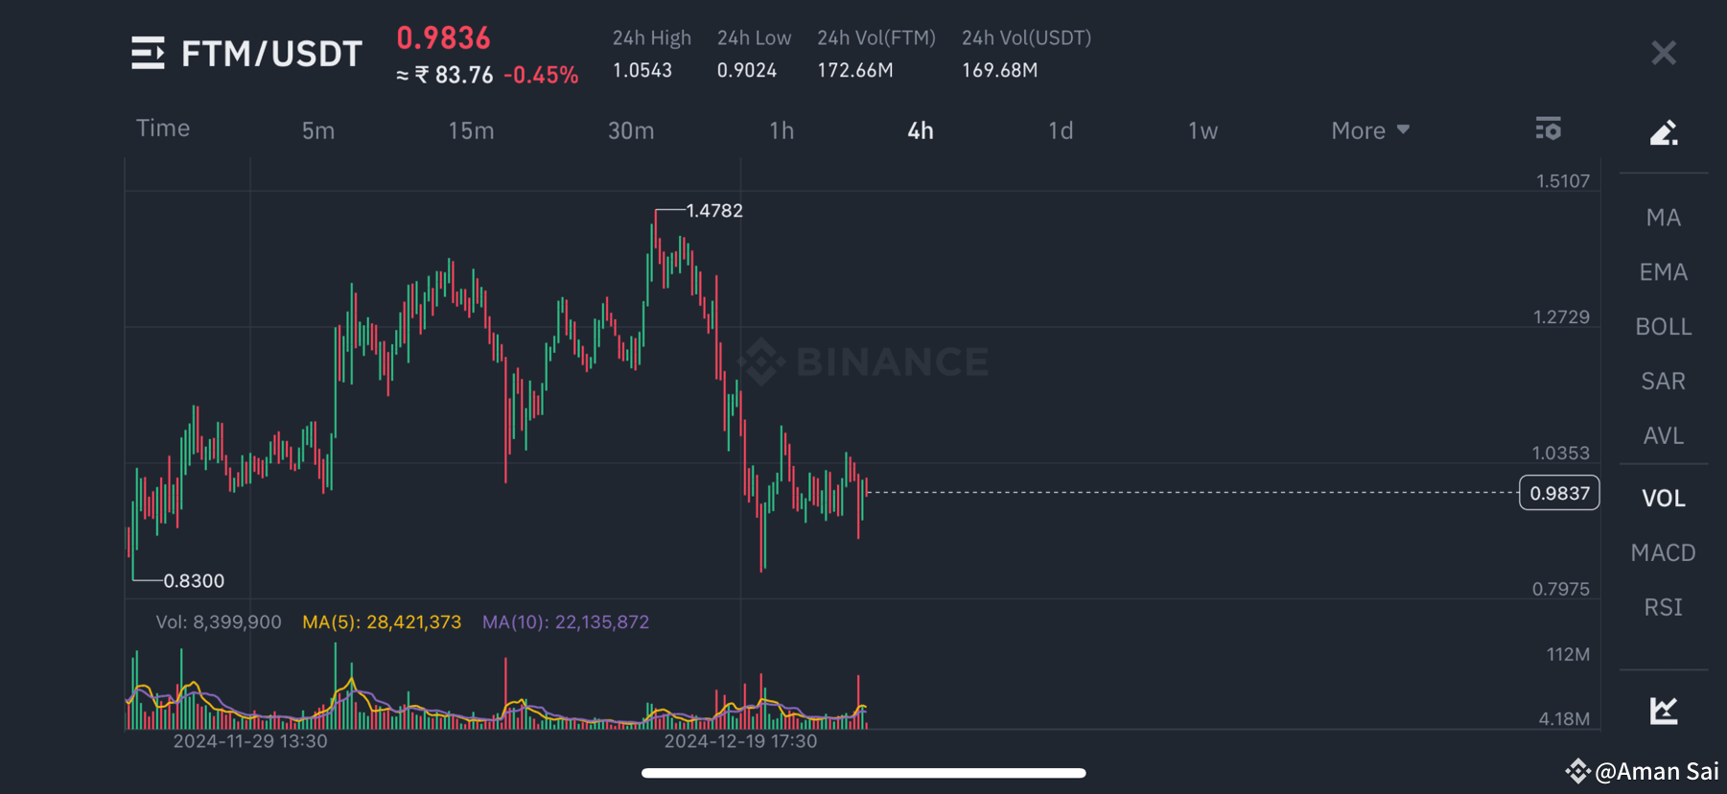This screenshot has width=1727, height=794.
Task: Click the white scroll indicator at bottom
Action: coord(862,772)
